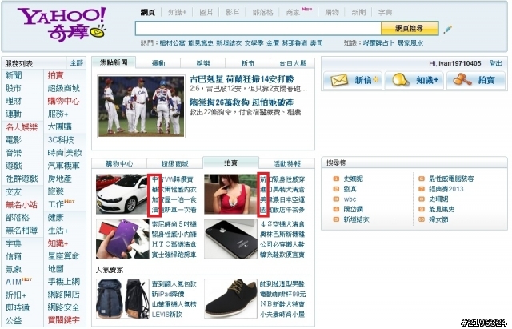
Task: Click the Yahoo! 奇摩 logo
Action: tap(62, 25)
